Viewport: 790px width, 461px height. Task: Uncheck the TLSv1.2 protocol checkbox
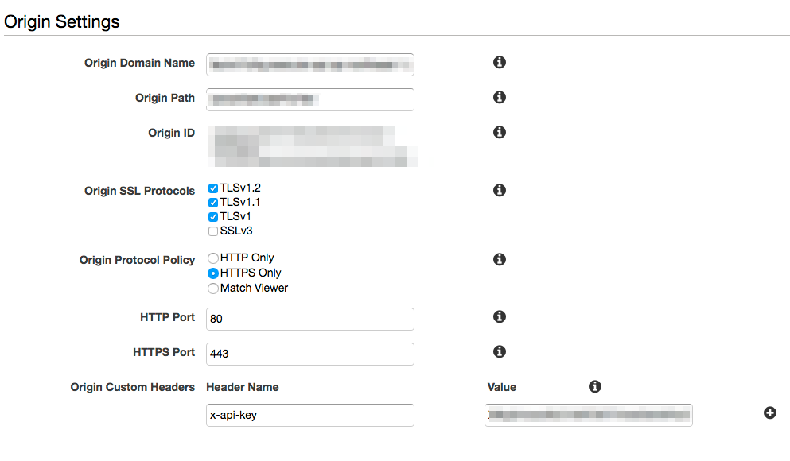pyautogui.click(x=213, y=188)
